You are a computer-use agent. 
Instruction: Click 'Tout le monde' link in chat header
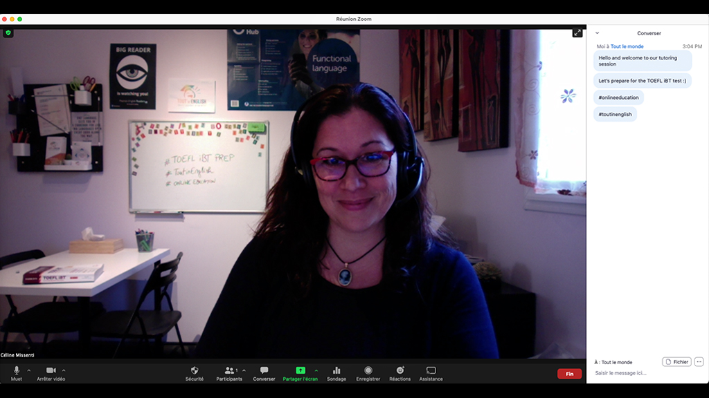[x=627, y=46]
